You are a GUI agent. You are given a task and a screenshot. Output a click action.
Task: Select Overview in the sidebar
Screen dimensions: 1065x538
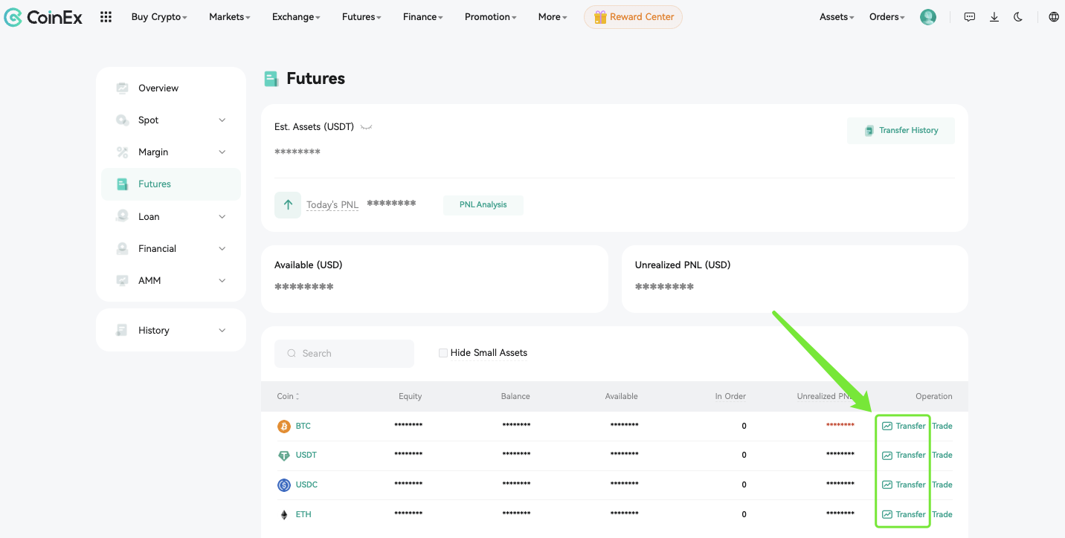click(171, 88)
